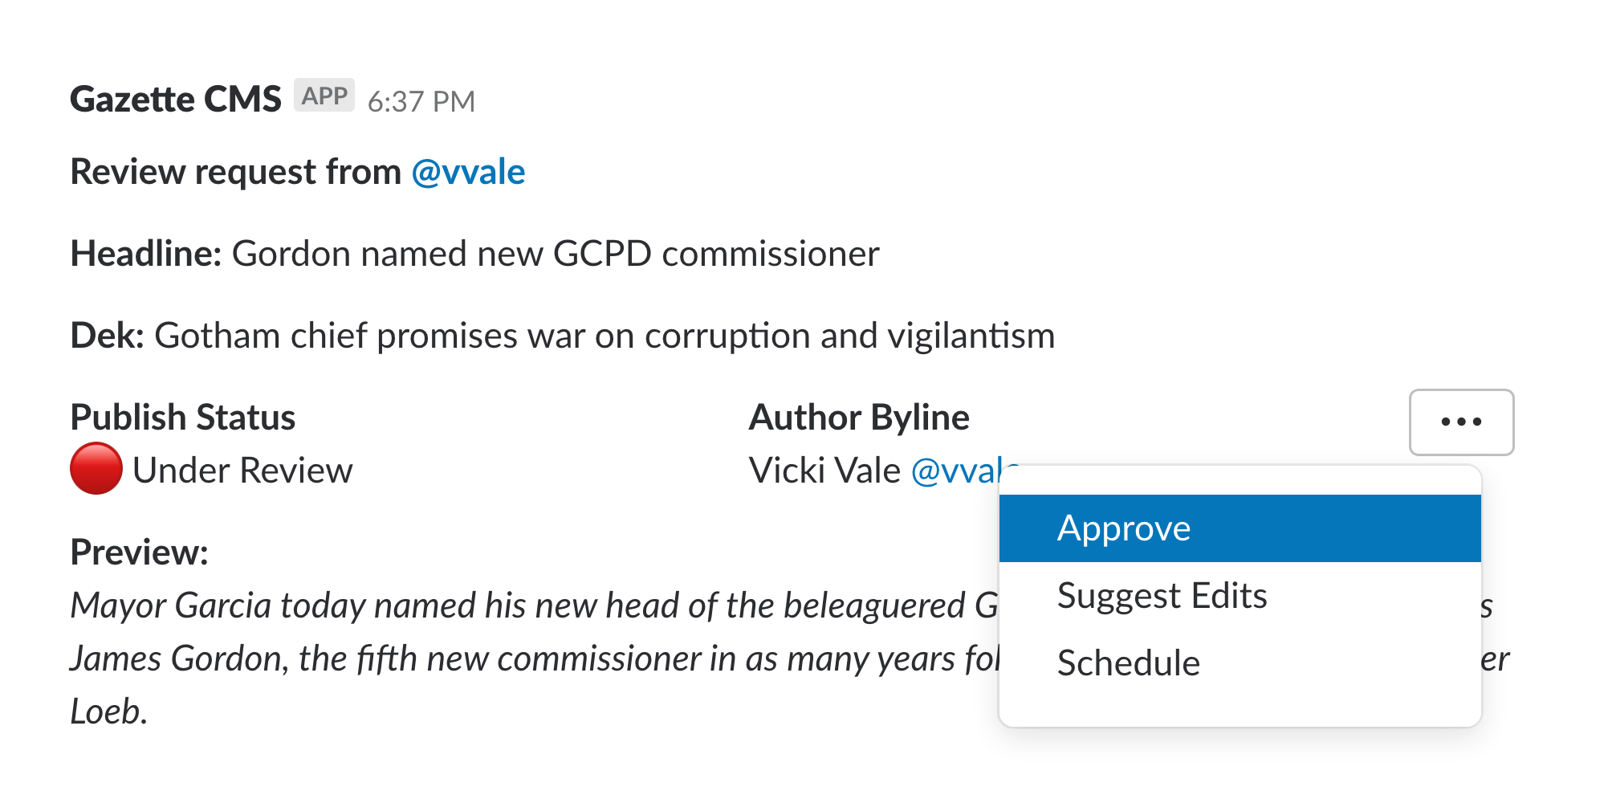Open the Gazette CMS sender name
Viewport: 1604px width, 791px height.
click(176, 99)
